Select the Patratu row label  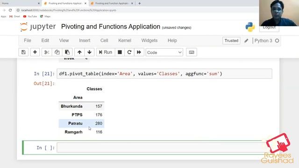[x=75, y=123]
